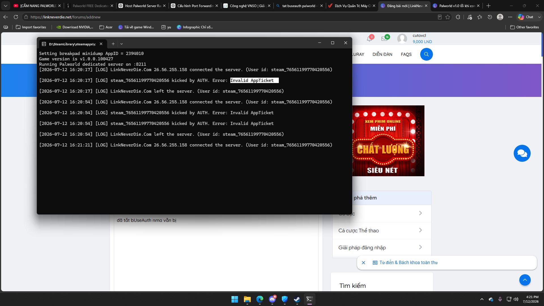Open File Explorer from the taskbar
Viewport: 544px width, 306px height.
click(x=247, y=299)
